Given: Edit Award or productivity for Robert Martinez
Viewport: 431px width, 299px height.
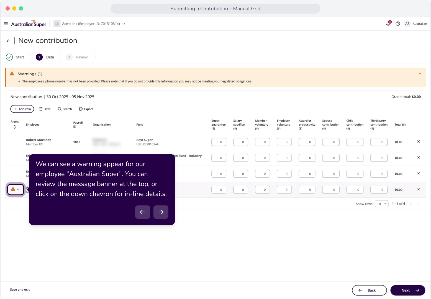Looking at the screenshot, I should pyautogui.click(x=307, y=142).
